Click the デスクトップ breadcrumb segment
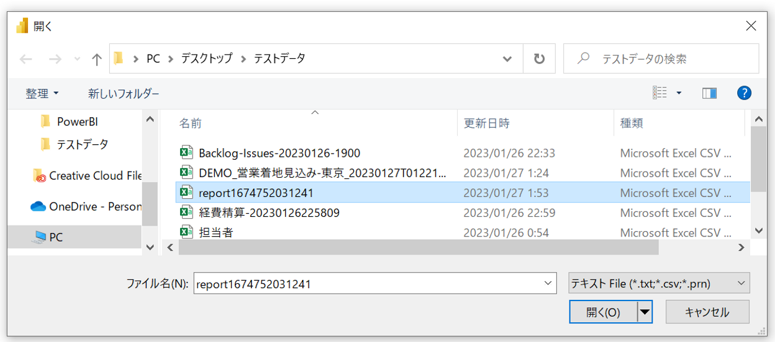775x342 pixels. point(207,59)
